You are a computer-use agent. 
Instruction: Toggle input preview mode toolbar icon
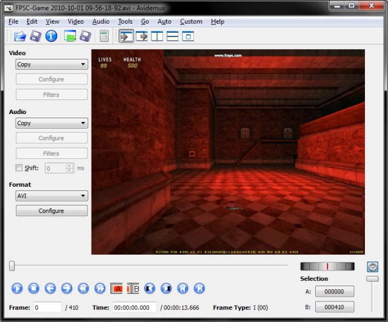pyautogui.click(x=126, y=36)
